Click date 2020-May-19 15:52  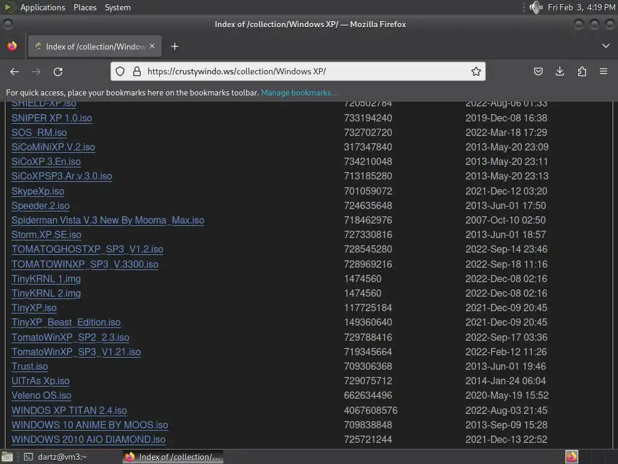click(x=507, y=395)
